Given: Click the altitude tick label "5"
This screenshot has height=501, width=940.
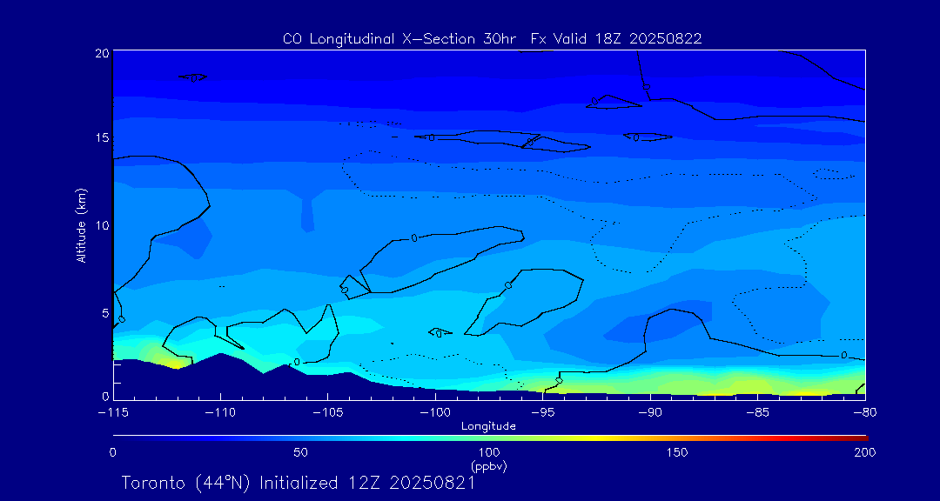Looking at the screenshot, I should 105,313.
